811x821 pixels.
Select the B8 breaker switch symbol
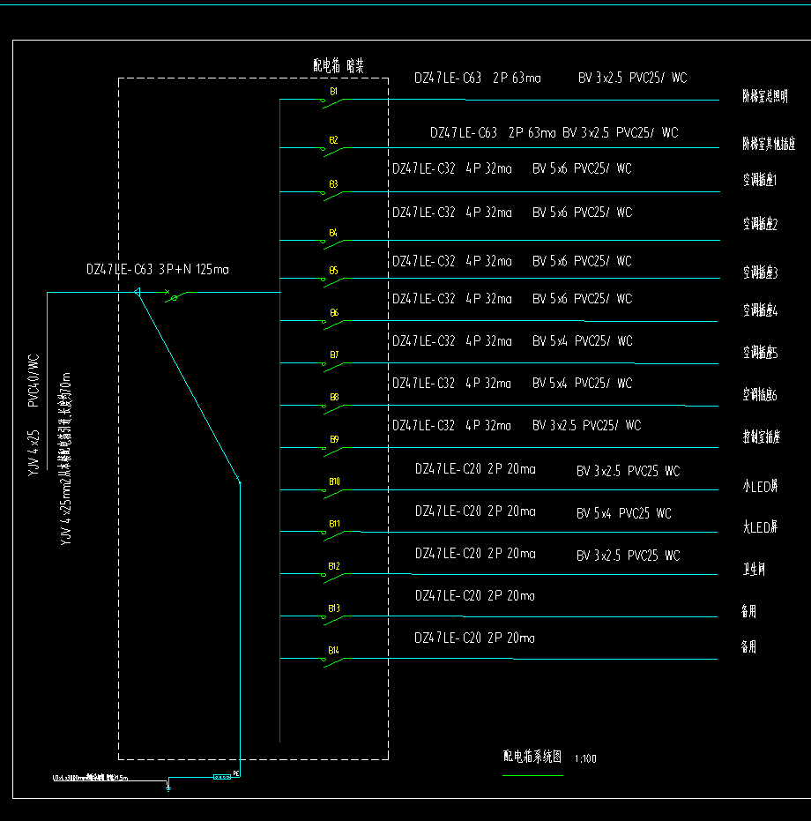pos(332,409)
